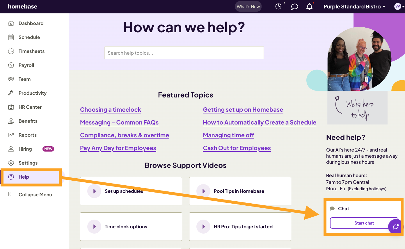Open the 'Managing time off' link

tap(228, 135)
